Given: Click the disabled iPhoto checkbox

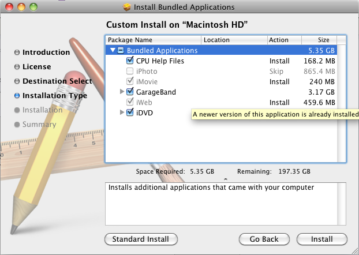Looking at the screenshot, I should 130,71.
